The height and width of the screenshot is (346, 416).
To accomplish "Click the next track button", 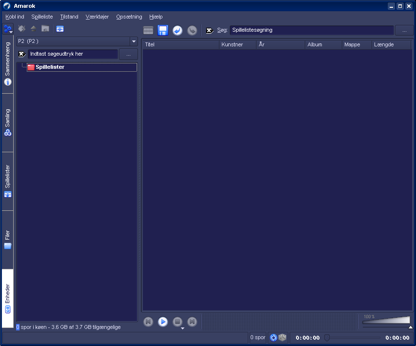I will [192, 322].
